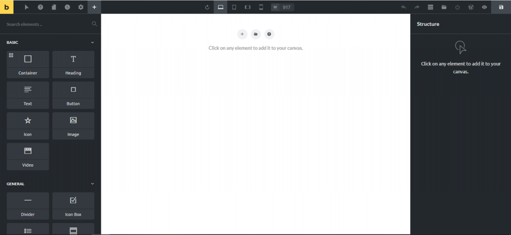
Task: Click the list element icon below Divider
Action: [x=28, y=231]
